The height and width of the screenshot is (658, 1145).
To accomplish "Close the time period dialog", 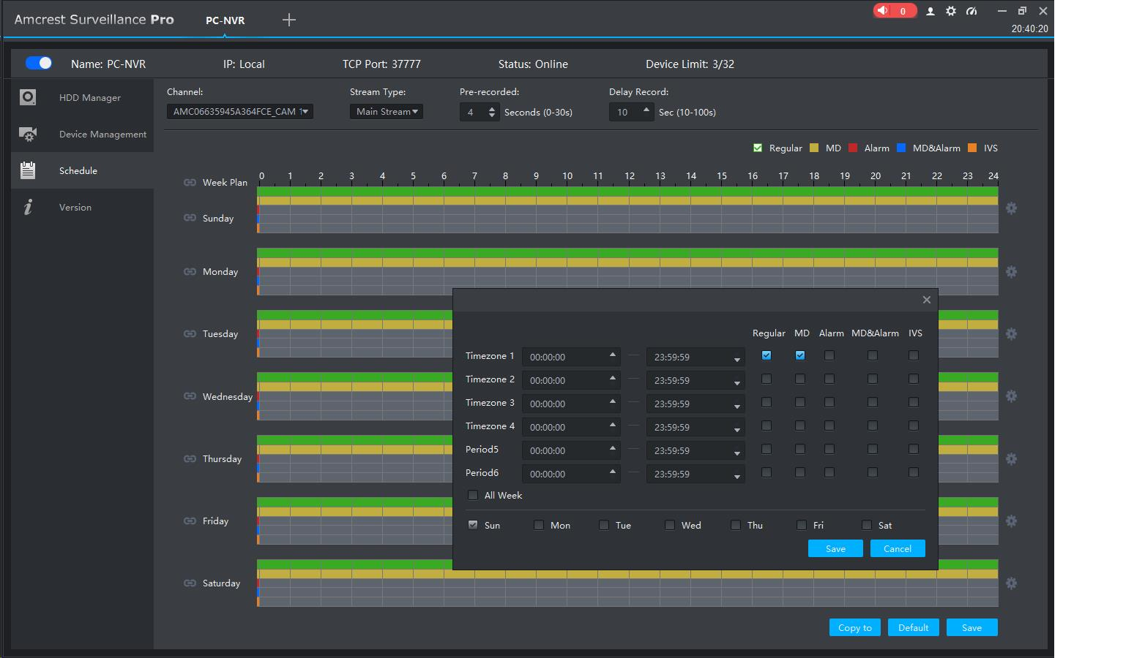I will tap(927, 300).
